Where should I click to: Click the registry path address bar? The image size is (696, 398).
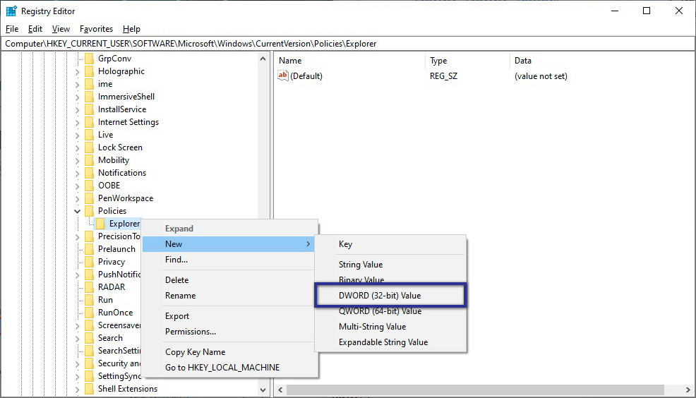(348, 44)
